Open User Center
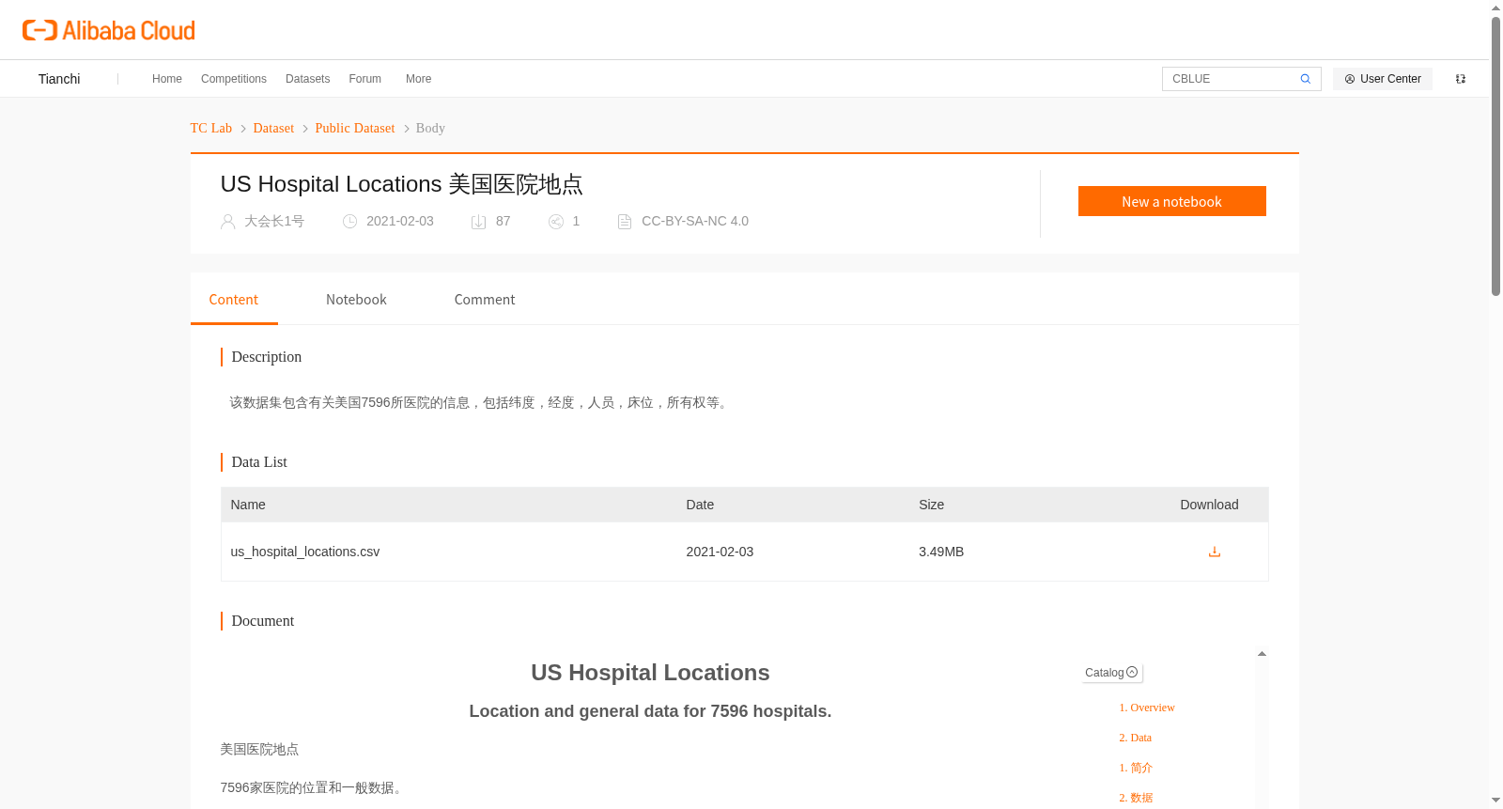The width and height of the screenshot is (1503, 809). point(1383,79)
